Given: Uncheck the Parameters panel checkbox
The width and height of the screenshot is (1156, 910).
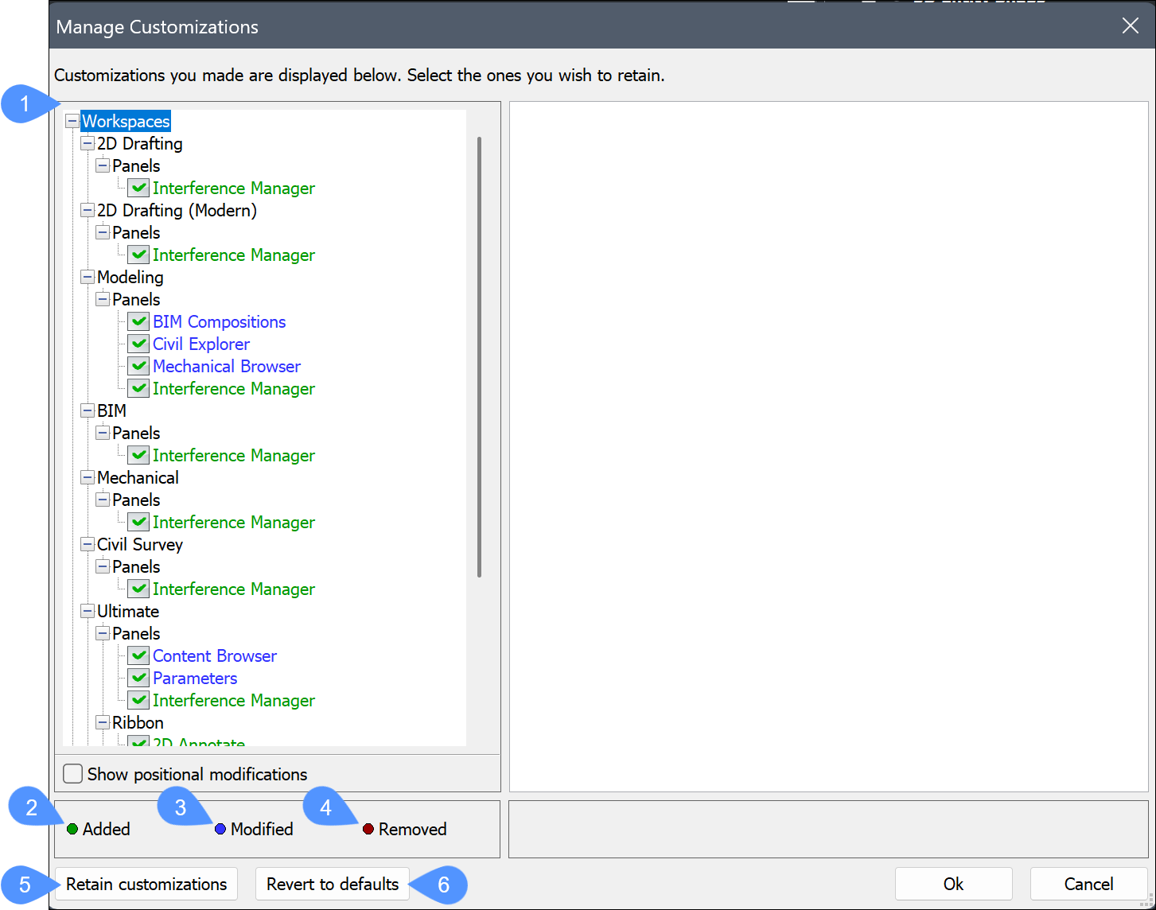Looking at the screenshot, I should coord(139,678).
